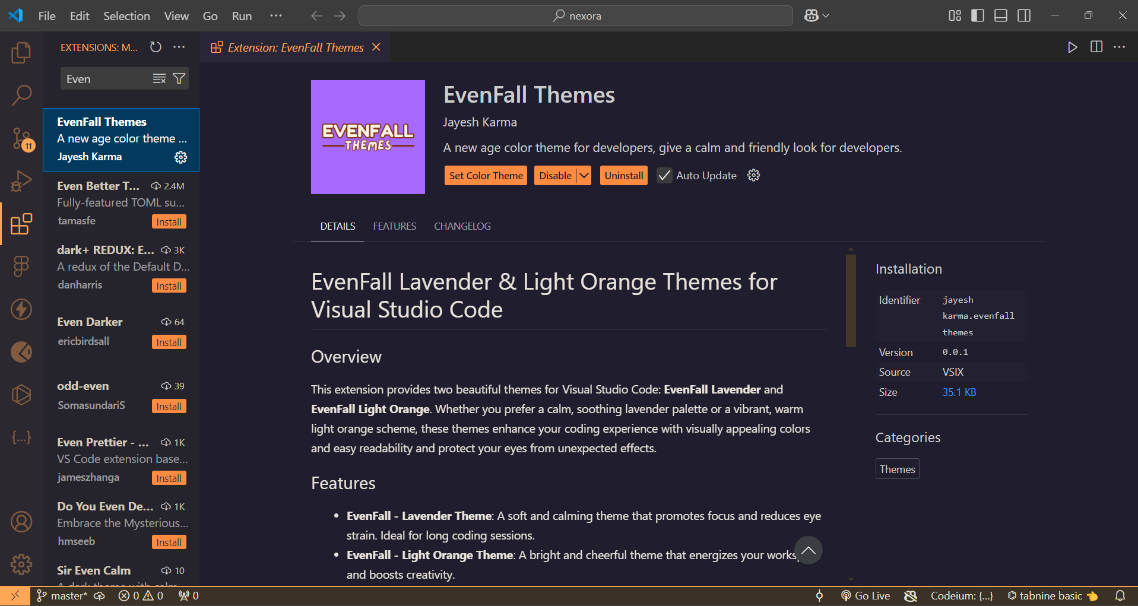1138x606 pixels.
Task: Click the details page scrollbar thumb
Action: pos(851,300)
